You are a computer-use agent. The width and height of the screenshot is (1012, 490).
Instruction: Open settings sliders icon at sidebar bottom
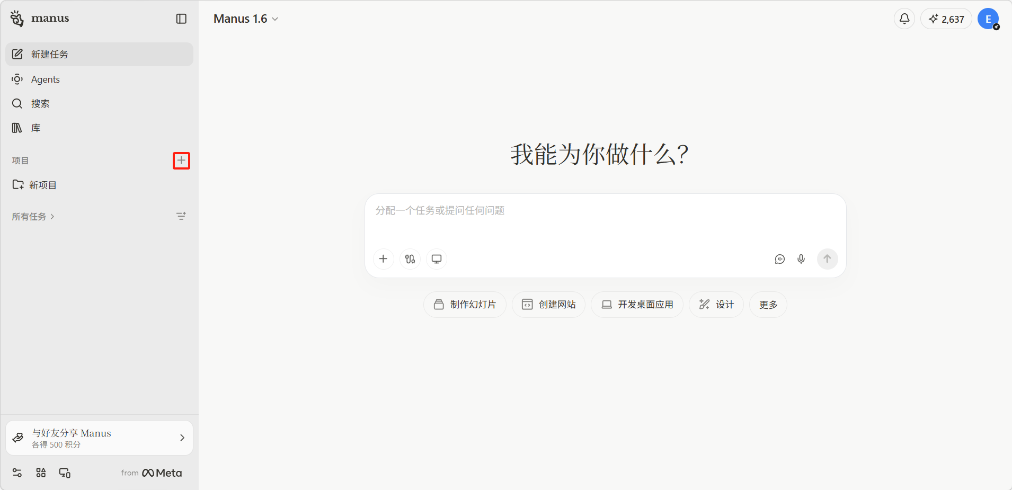(x=17, y=473)
